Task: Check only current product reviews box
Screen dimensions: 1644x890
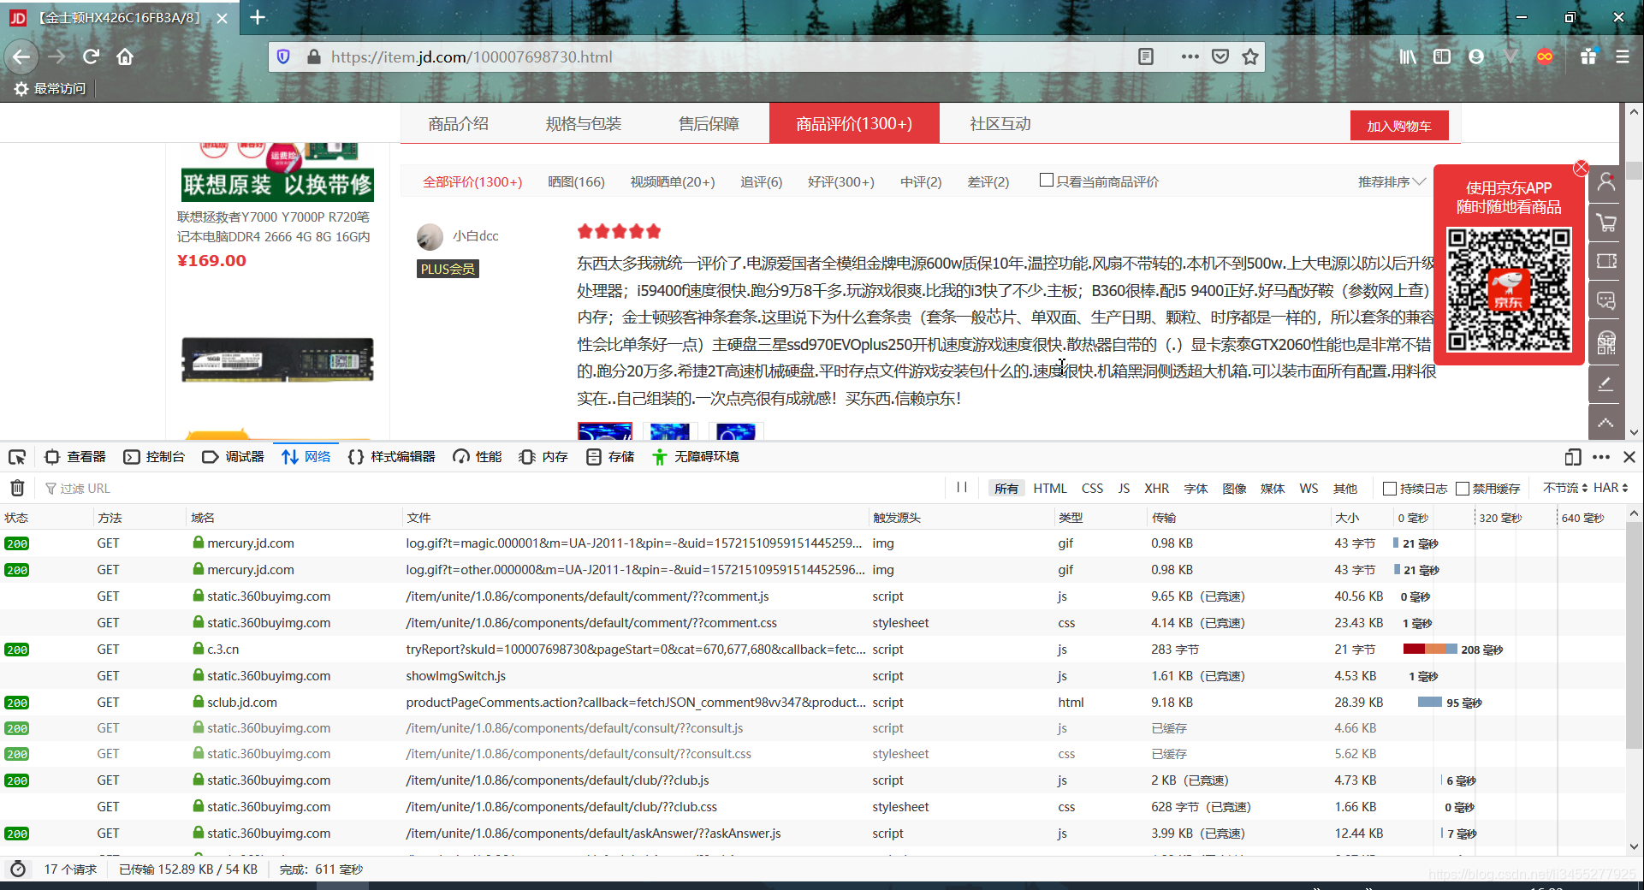Action: [1046, 181]
